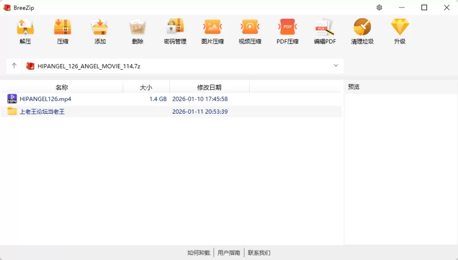
Task: Go up one folder level arrow
Action: click(14, 66)
